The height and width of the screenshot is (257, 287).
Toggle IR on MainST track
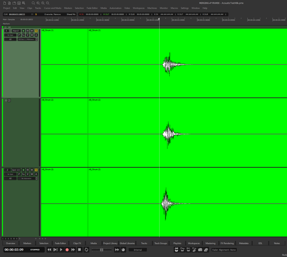[28, 31]
